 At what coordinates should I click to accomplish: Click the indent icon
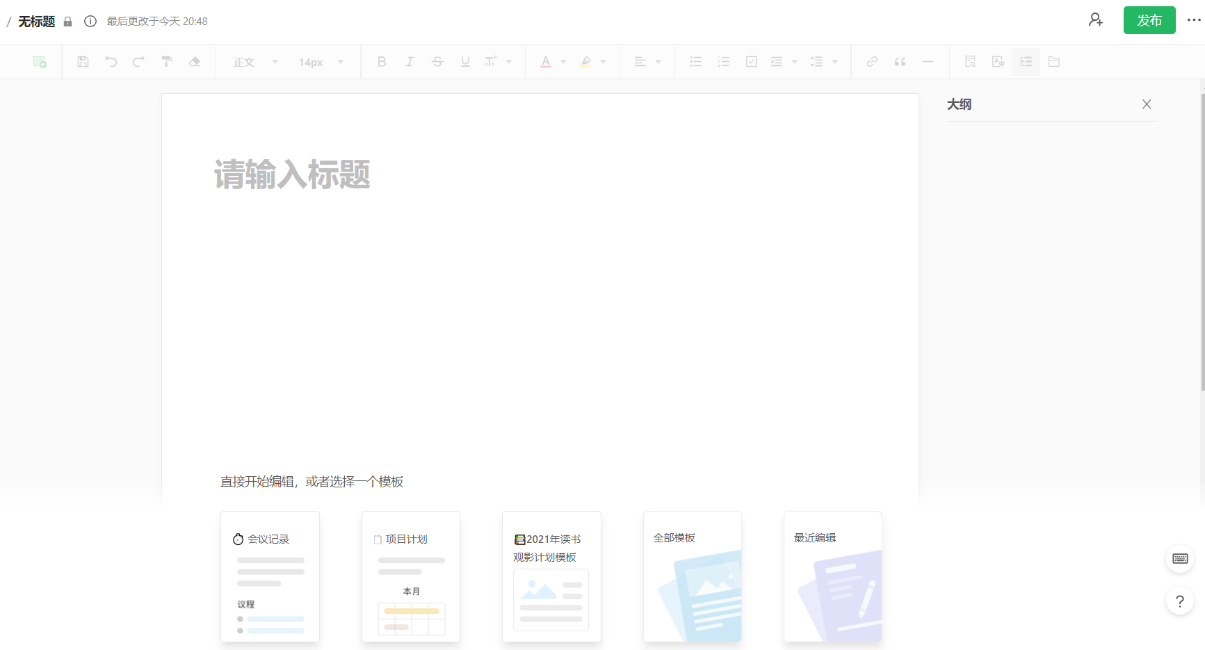coord(777,62)
